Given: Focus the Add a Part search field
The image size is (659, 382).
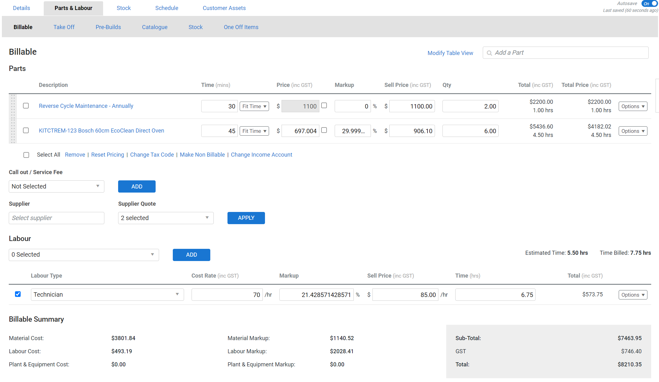Looking at the screenshot, I should pos(566,53).
